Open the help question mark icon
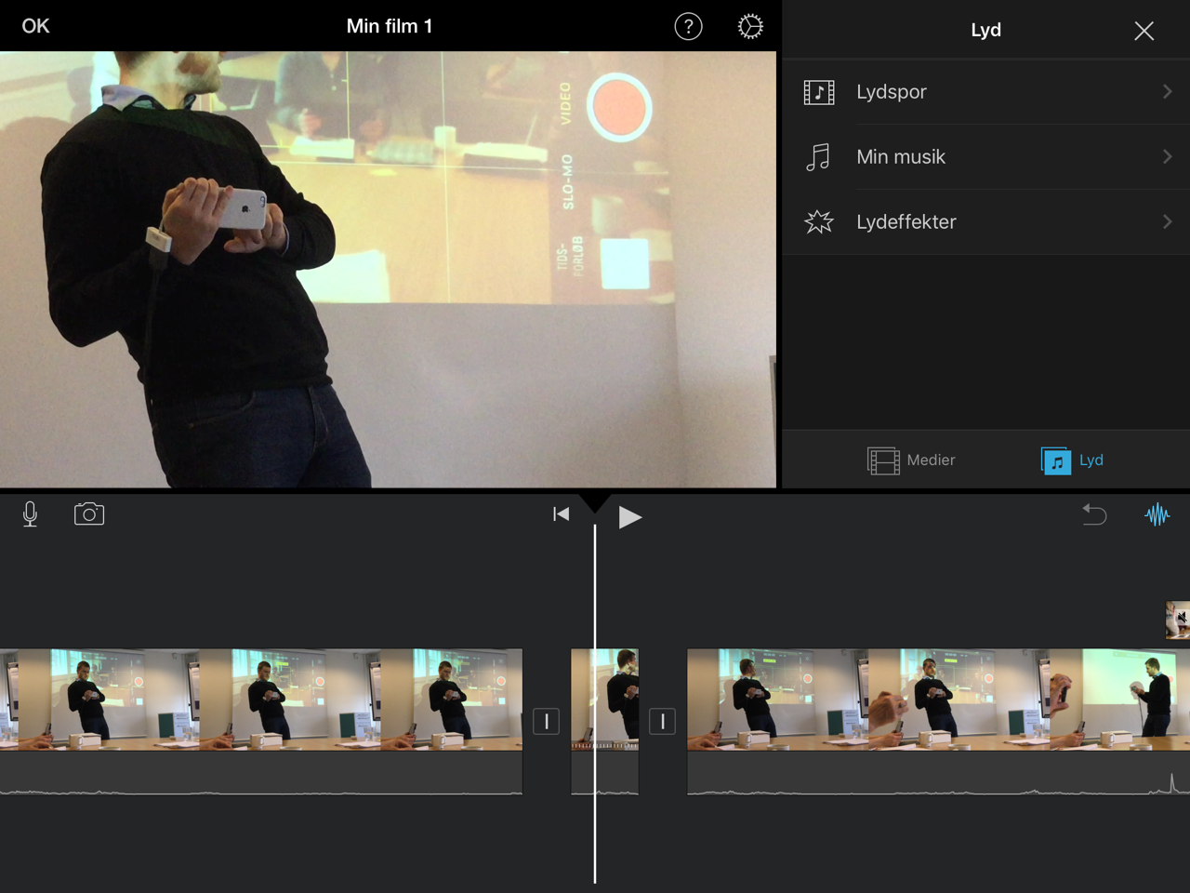The image size is (1190, 893). point(688,27)
